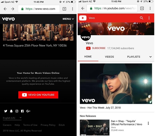Select the HOME channel tab
The image size is (155, 136).
88,57
